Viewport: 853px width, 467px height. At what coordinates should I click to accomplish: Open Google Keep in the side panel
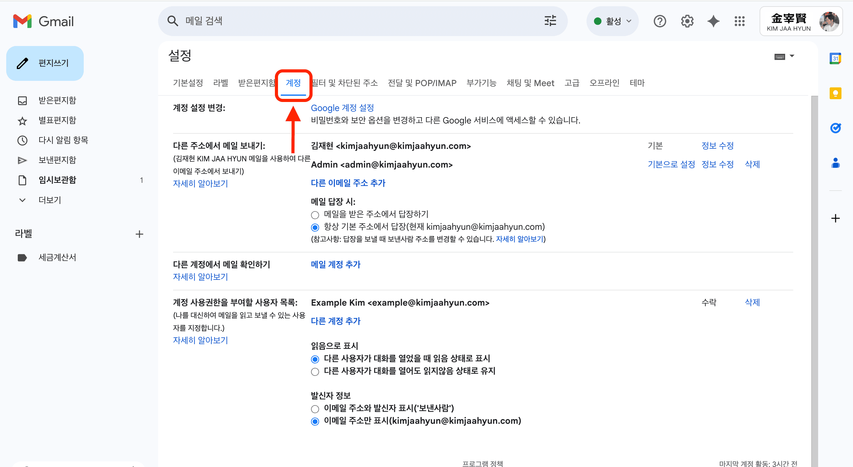coord(835,93)
